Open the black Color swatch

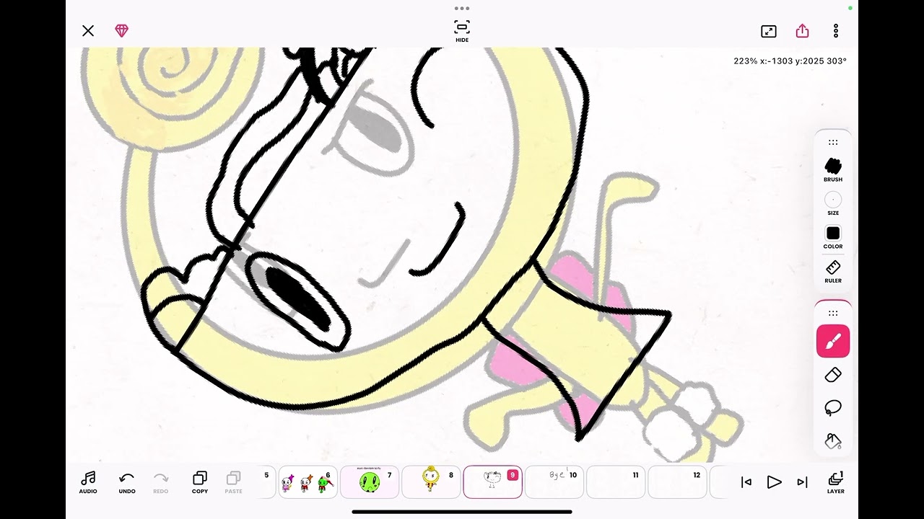[x=833, y=237]
